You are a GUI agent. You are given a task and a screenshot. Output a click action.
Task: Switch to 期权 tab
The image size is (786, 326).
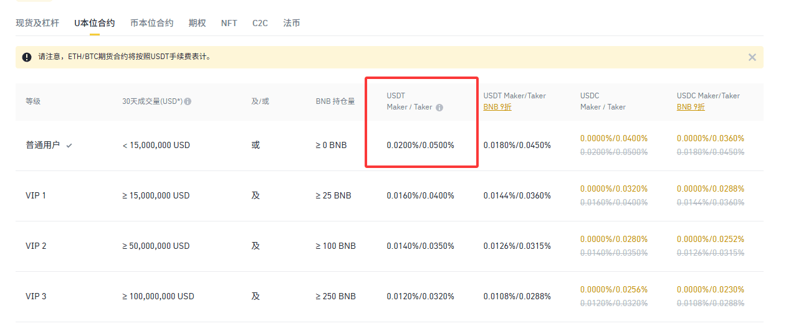tap(197, 23)
